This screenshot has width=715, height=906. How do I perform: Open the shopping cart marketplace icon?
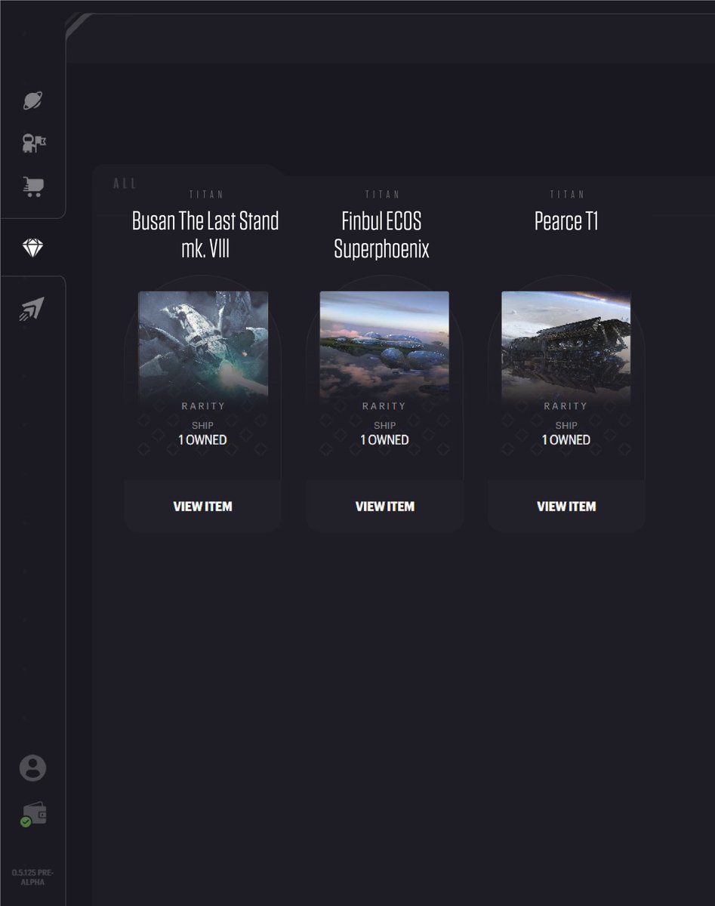pos(32,186)
